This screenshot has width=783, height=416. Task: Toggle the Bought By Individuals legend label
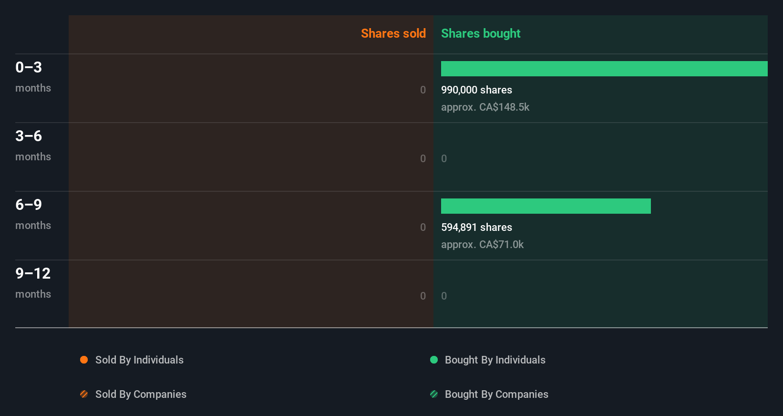(x=495, y=360)
